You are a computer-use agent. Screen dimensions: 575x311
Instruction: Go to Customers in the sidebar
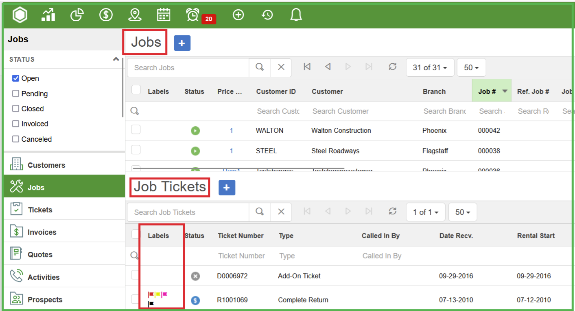point(46,165)
